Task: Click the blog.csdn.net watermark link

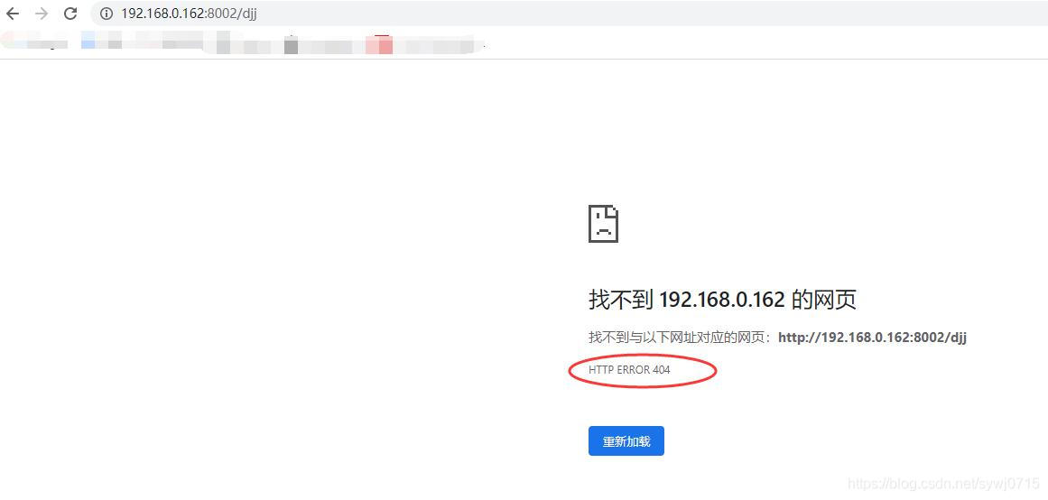Action: pyautogui.click(x=943, y=483)
